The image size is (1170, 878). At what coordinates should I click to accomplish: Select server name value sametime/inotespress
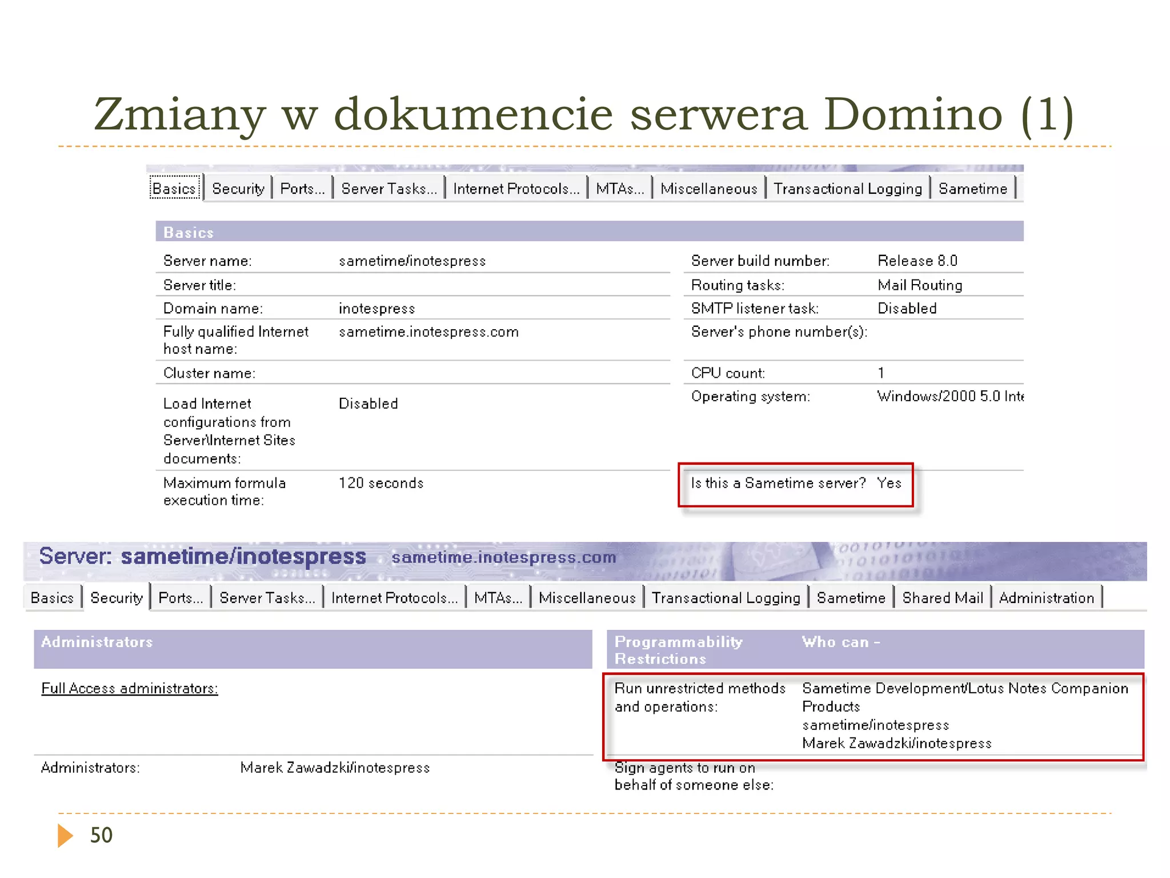point(412,261)
